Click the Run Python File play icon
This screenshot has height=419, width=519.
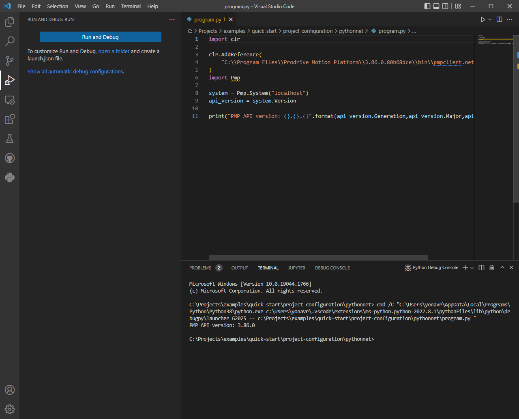483,19
